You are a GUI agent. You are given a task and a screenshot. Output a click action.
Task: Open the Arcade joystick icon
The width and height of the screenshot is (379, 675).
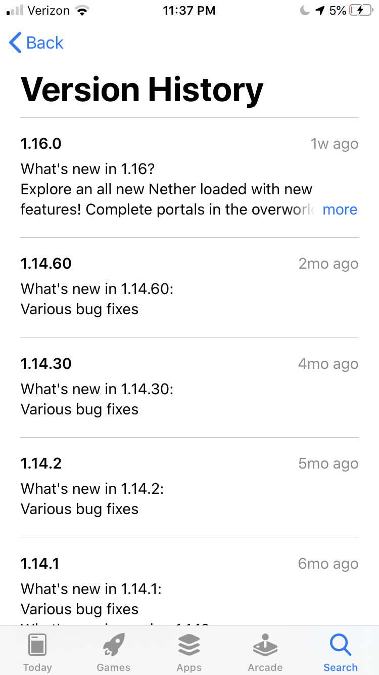pos(265,646)
